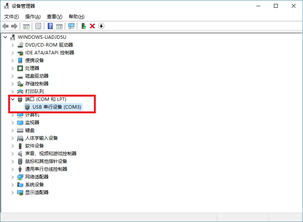Select the 显示适配器 tree item

pos(37,193)
